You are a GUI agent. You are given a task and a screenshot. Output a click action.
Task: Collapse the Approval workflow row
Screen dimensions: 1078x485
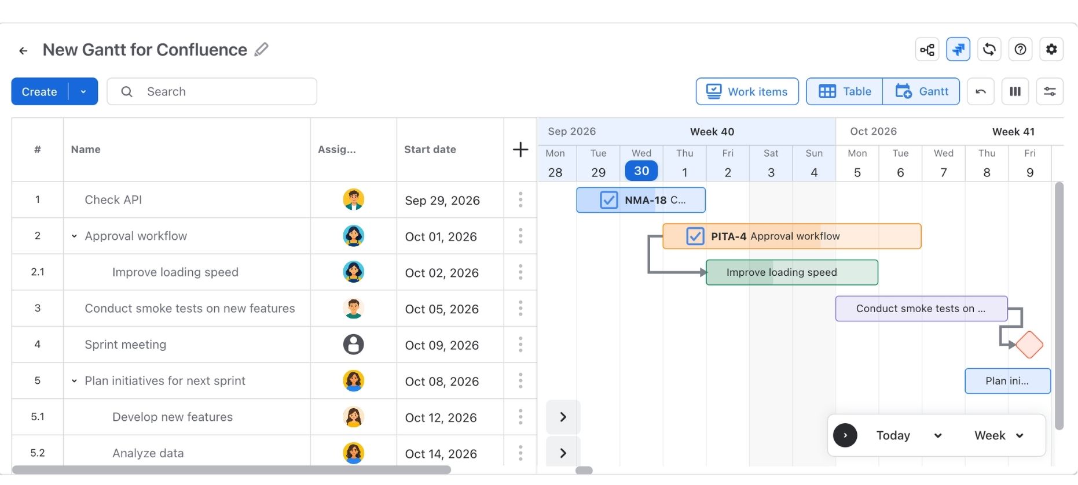click(x=74, y=236)
